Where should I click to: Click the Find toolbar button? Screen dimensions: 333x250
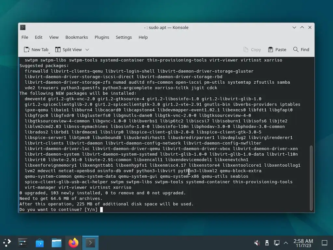[301, 49]
